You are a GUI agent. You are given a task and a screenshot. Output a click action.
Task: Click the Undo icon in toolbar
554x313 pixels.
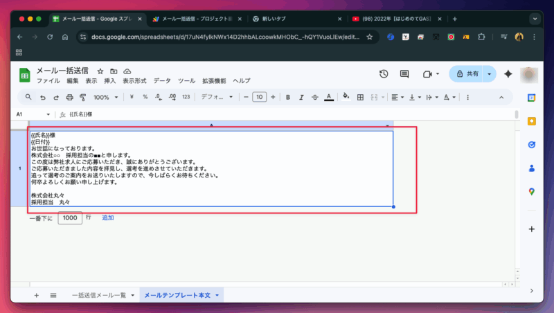pyautogui.click(x=42, y=97)
